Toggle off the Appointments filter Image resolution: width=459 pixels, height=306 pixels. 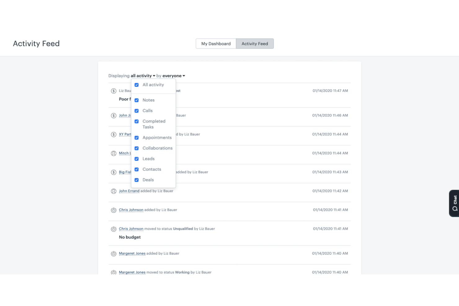[137, 138]
